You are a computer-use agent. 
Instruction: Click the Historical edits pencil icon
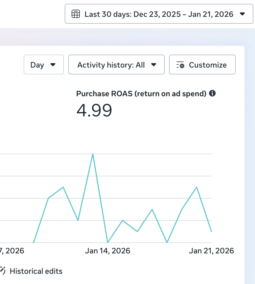[x=3, y=270]
